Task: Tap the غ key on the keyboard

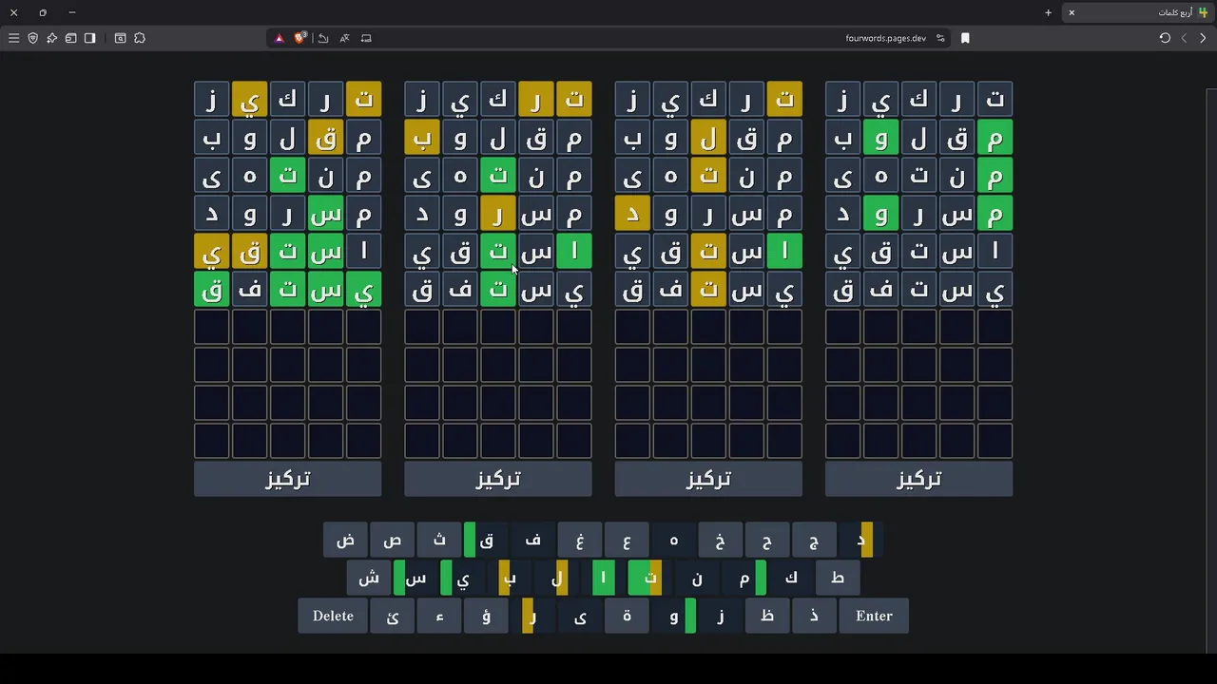Action: point(580,540)
